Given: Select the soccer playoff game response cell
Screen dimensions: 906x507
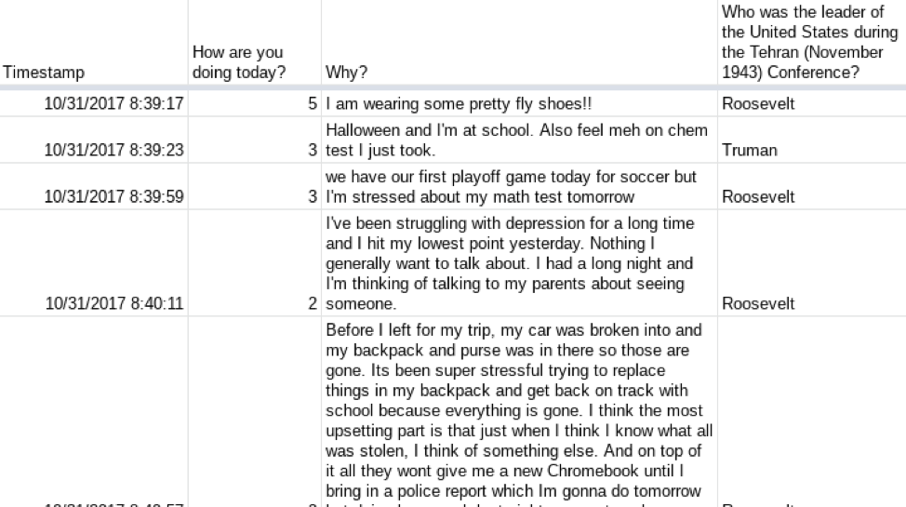Looking at the screenshot, I should [x=519, y=186].
